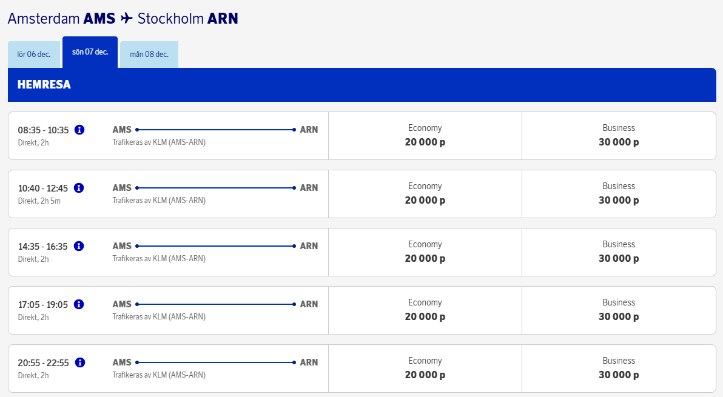
Task: Choose Economy fare for 17:05 flight
Action: click(425, 310)
